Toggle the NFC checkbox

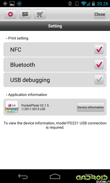(x=99, y=49)
